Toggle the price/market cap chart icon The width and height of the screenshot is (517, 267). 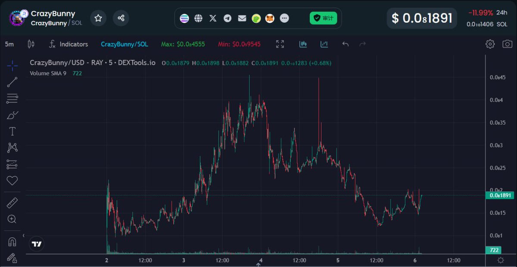(324, 44)
